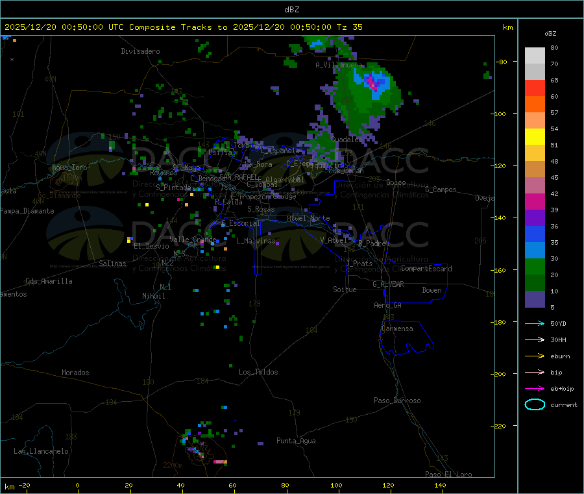Click the S_Rosas map label
The height and width of the screenshot is (494, 584).
coord(261,209)
